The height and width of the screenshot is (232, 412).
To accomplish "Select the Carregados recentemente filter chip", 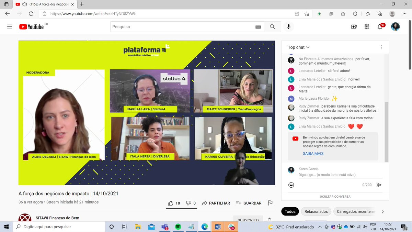I will (x=355, y=211).
